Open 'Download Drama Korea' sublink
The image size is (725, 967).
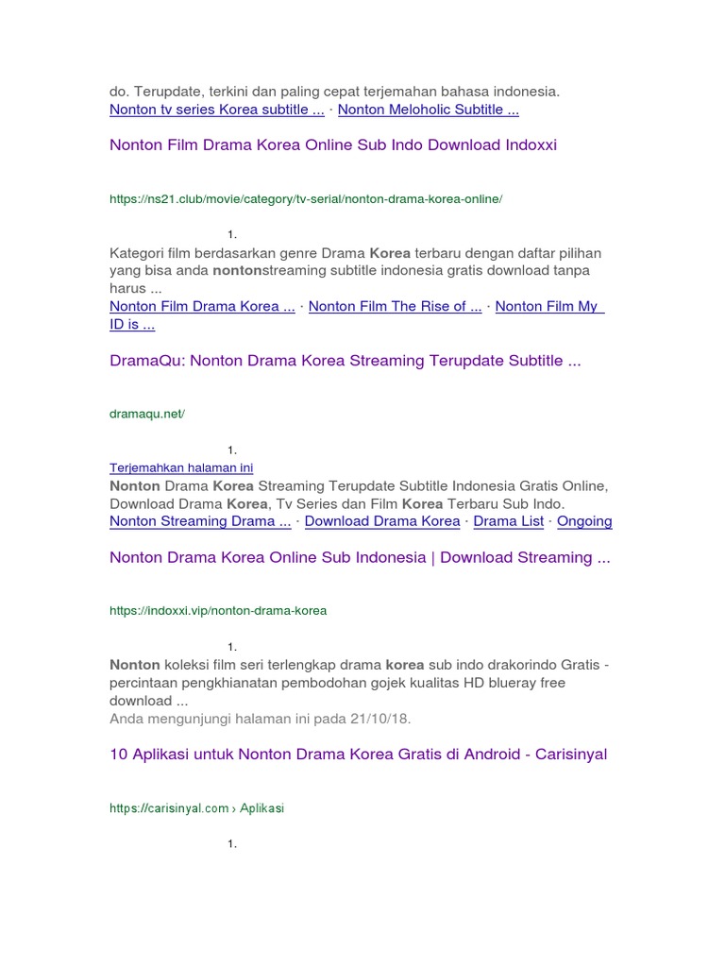(382, 521)
